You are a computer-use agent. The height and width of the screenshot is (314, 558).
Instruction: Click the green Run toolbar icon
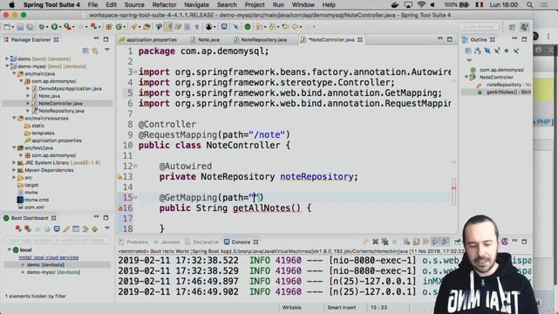[54, 27]
